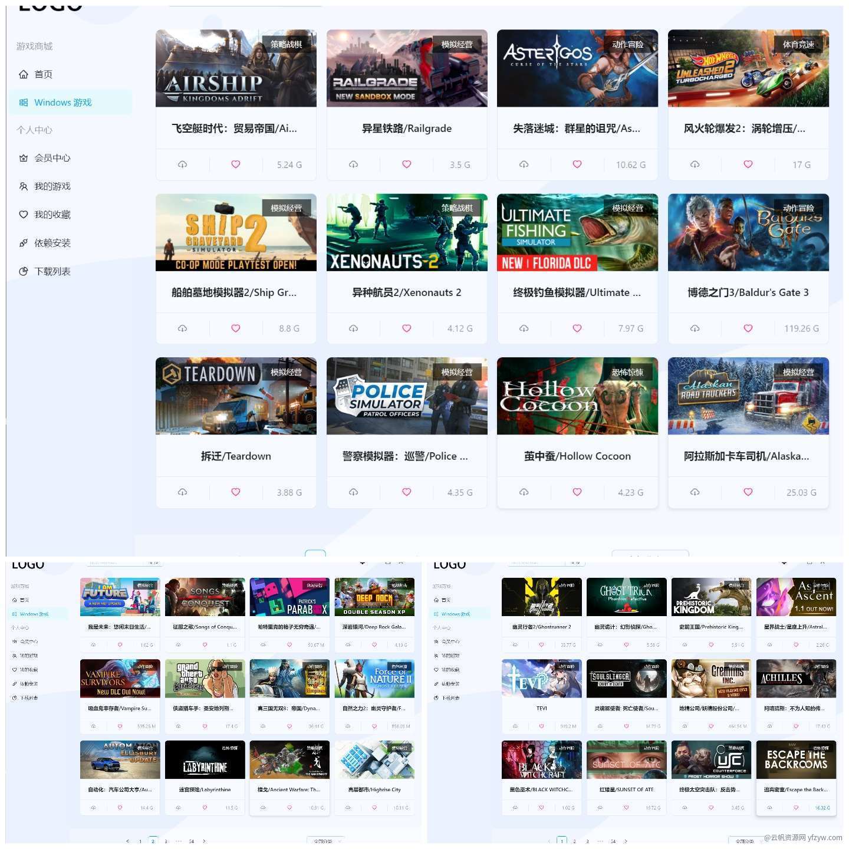This screenshot has height=849, width=849.
Task: Go to previous page in bottom-left window
Action: (x=127, y=841)
